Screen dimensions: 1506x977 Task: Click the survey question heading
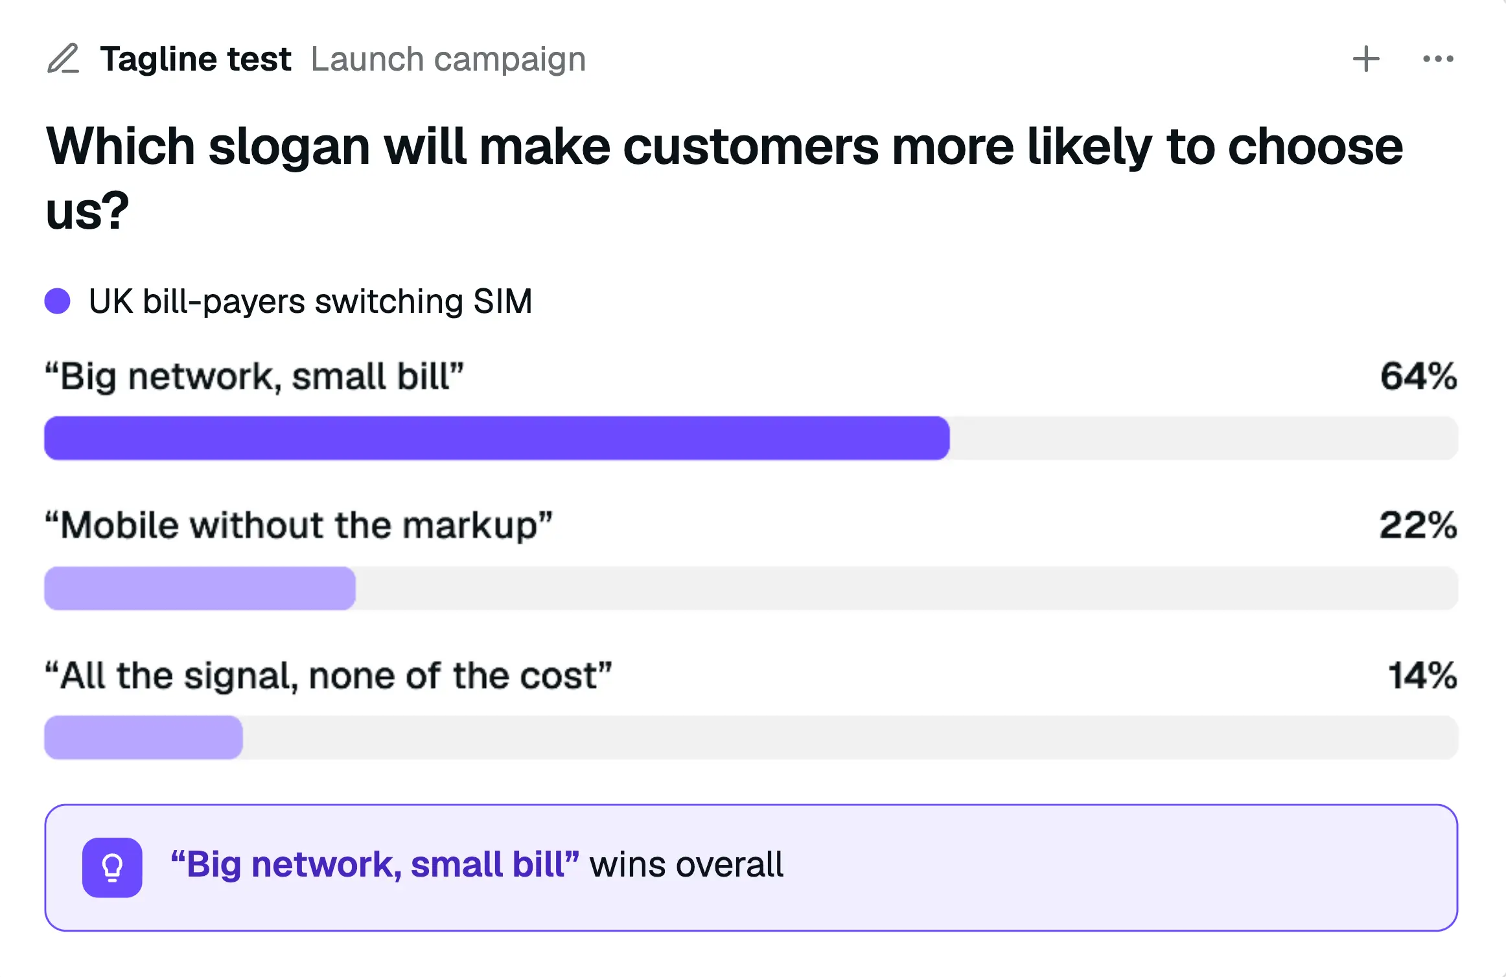pos(724,178)
